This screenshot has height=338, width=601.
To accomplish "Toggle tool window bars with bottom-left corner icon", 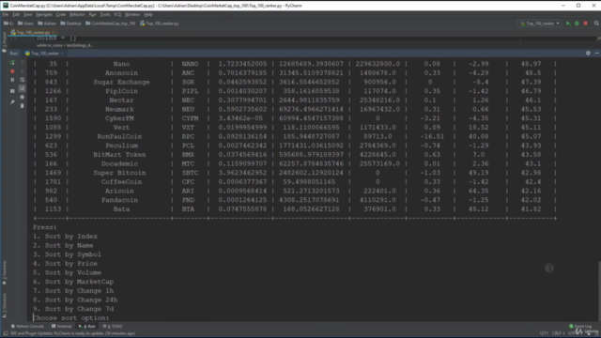I will click(x=6, y=333).
